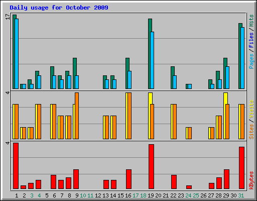Click the "Pages" legend label
257x201 pixels.
[x=251, y=61]
